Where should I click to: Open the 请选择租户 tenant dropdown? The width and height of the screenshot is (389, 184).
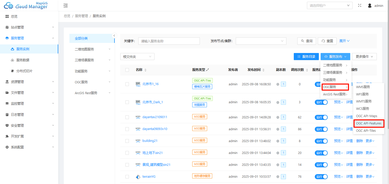coord(329,6)
